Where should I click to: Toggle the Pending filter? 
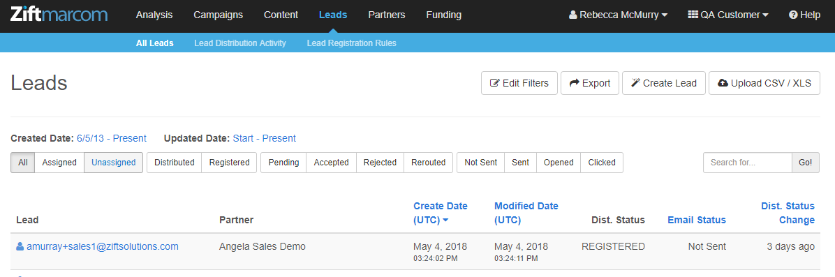tap(283, 163)
